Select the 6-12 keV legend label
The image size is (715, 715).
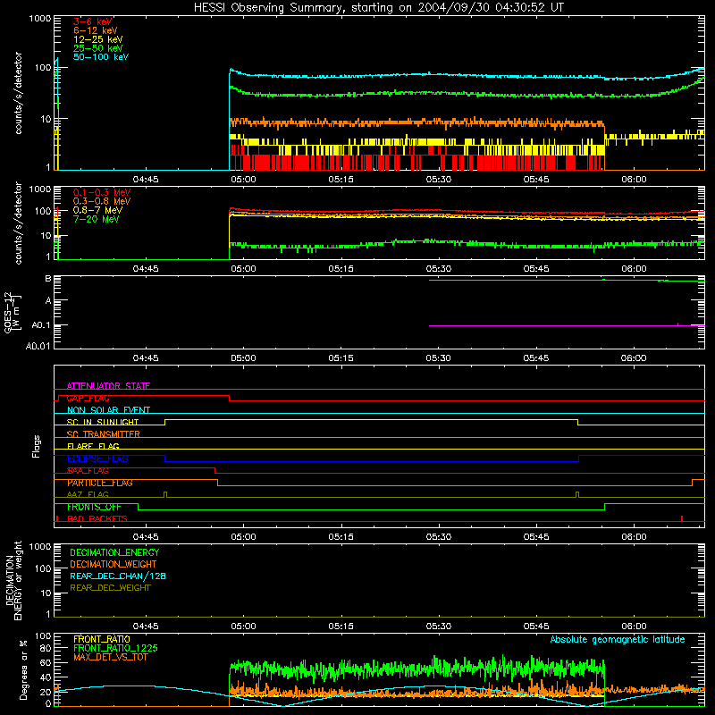click(x=96, y=30)
